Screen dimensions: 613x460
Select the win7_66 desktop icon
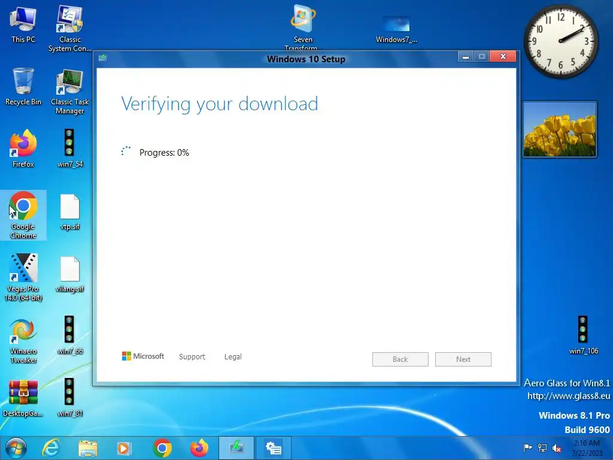[x=70, y=335]
